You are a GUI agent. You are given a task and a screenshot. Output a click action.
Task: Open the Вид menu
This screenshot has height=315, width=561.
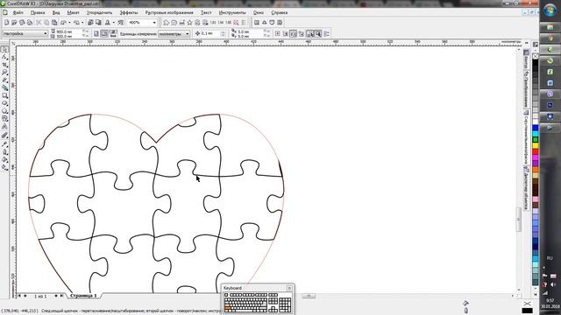coord(56,12)
